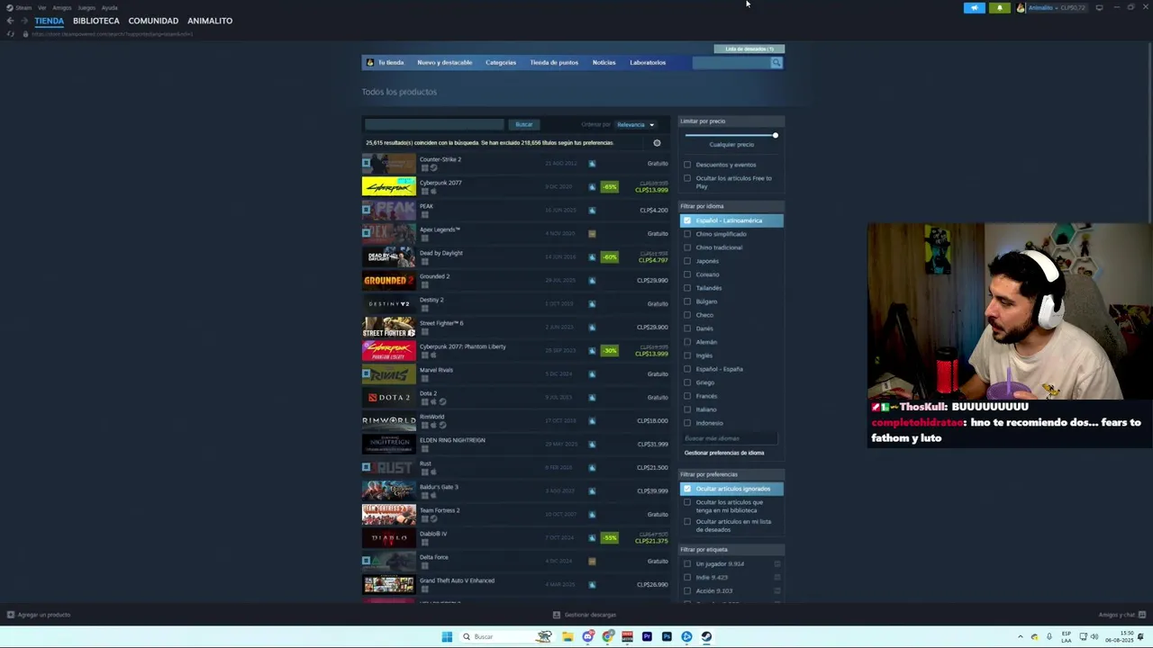The height and width of the screenshot is (648, 1153).
Task: Open the Lista de deseados button
Action: click(749, 49)
